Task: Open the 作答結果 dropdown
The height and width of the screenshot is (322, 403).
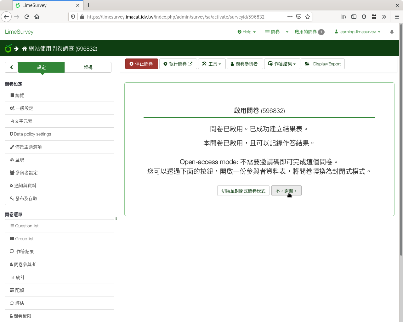Action: (282, 64)
